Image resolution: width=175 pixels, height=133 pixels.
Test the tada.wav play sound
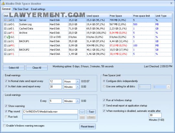pos(91,112)
